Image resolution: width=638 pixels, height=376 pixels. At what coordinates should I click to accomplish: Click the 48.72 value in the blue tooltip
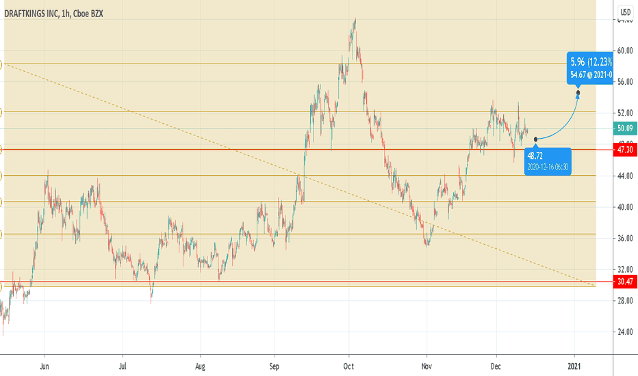(x=535, y=156)
